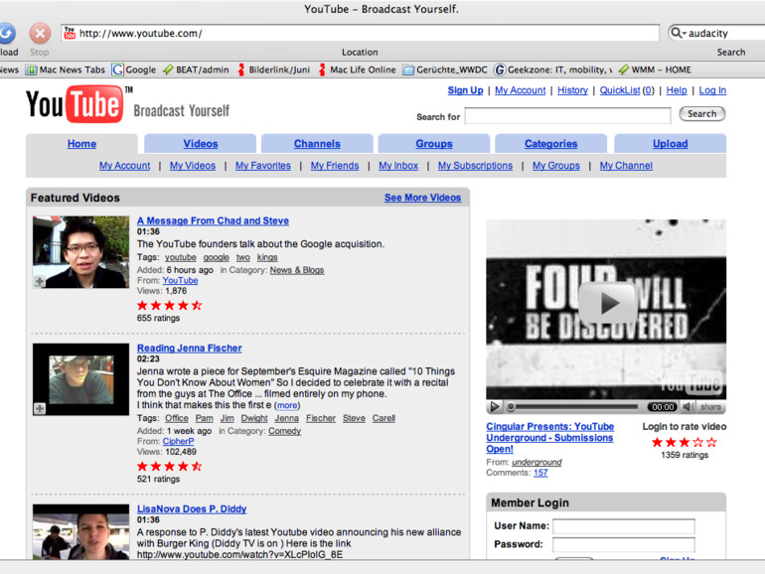
Task: Click the LisaNova video thumbnail
Action: [x=81, y=531]
